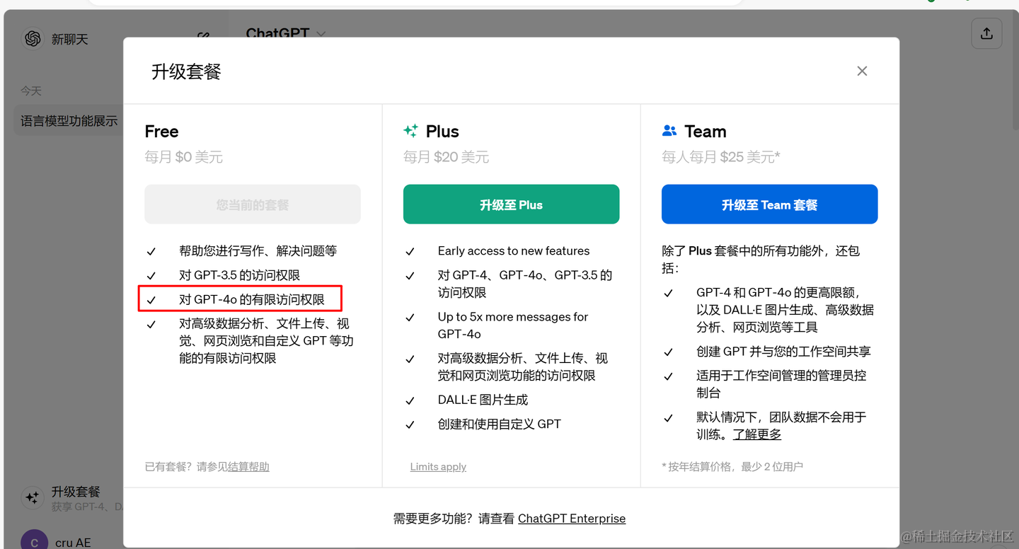This screenshot has height=549, width=1019.
Task: Click the cru AE user avatar
Action: click(x=34, y=542)
